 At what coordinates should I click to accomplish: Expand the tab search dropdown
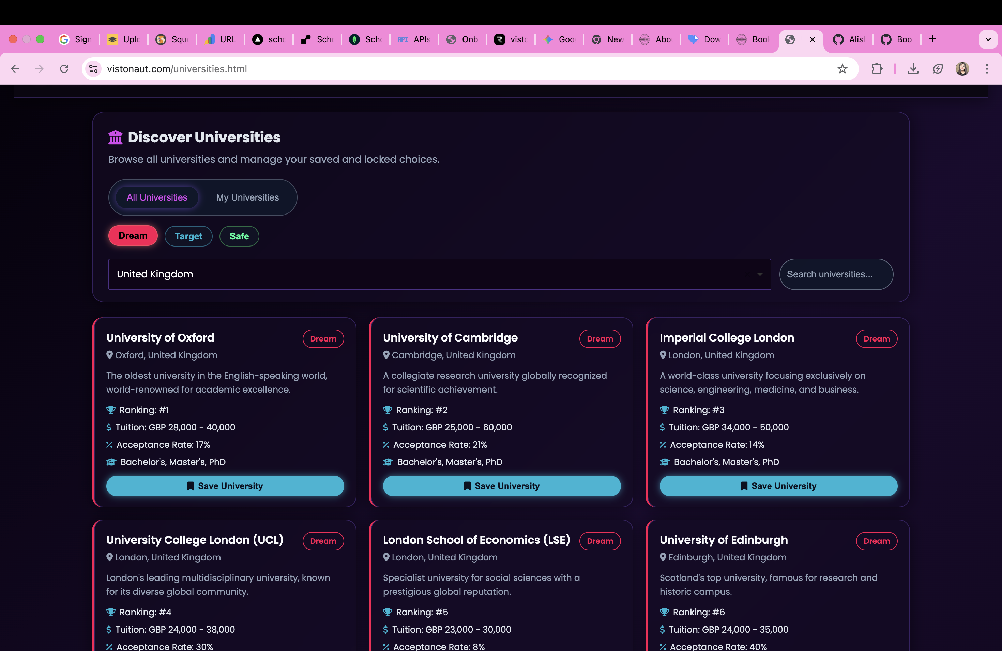[x=988, y=39]
